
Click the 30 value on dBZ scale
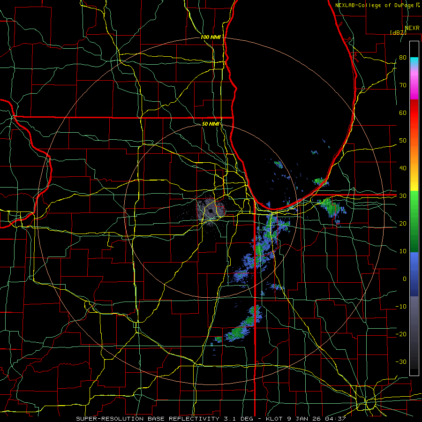(403, 196)
